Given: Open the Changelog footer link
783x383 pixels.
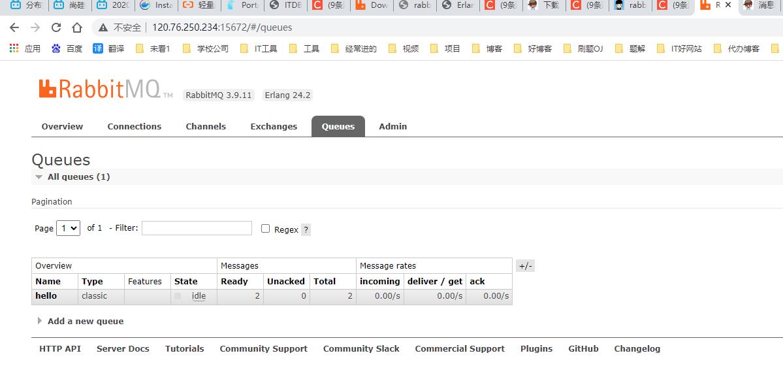Looking at the screenshot, I should tap(637, 349).
